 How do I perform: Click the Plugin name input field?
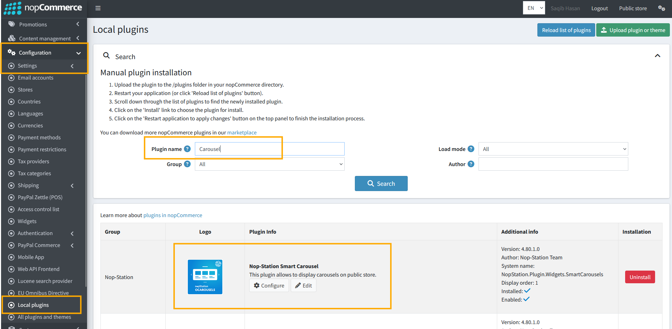click(x=270, y=149)
